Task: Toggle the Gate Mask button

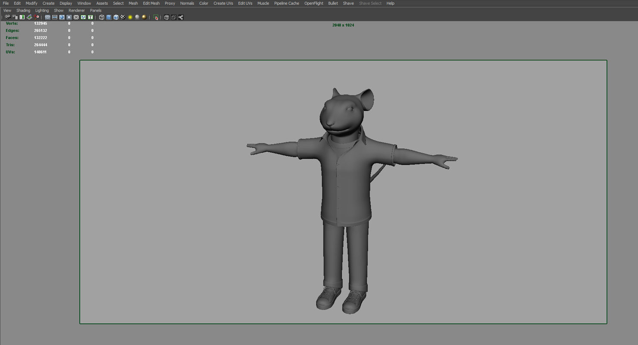Action: pos(69,17)
